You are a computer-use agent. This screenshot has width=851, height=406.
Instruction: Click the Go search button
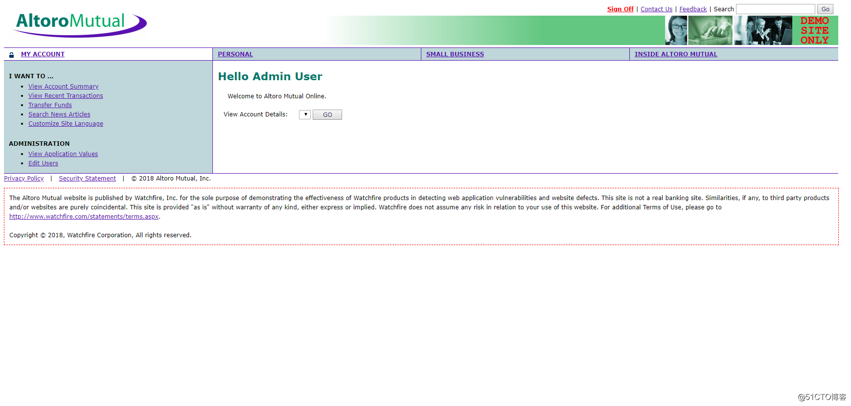[825, 9]
